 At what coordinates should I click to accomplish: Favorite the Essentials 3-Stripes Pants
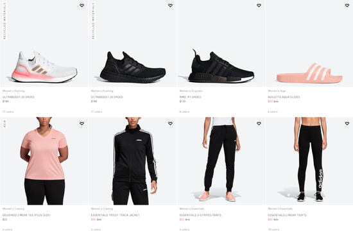[259, 123]
